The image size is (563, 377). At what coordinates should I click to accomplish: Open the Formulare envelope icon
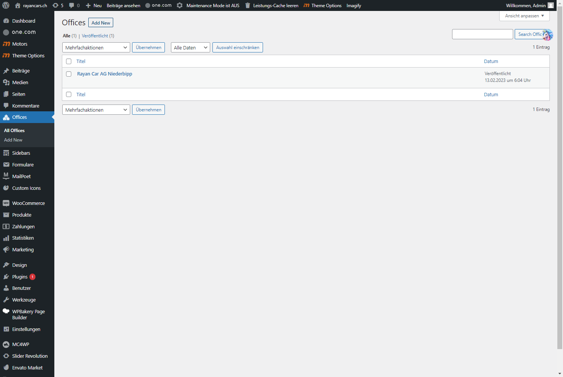(x=6, y=165)
